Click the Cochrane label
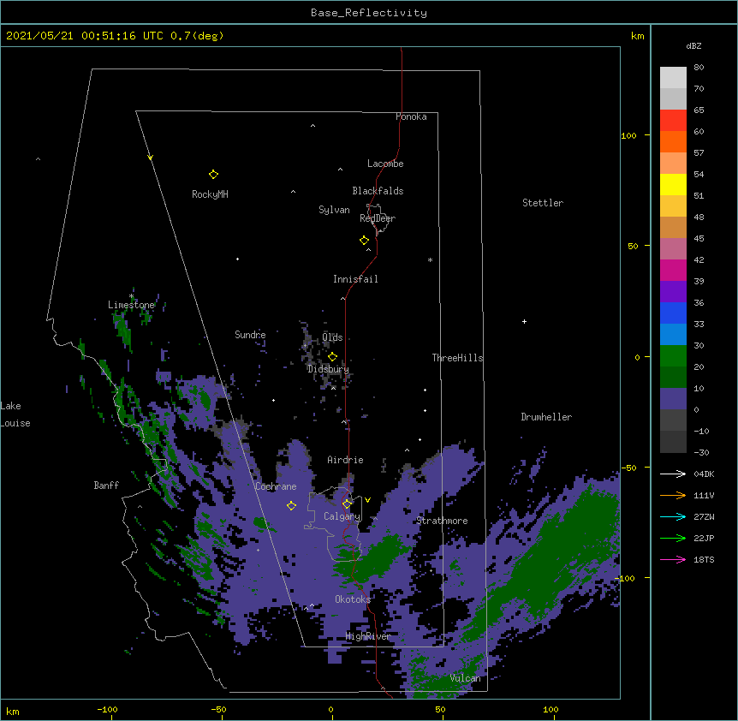The width and height of the screenshot is (738, 721). click(x=276, y=486)
